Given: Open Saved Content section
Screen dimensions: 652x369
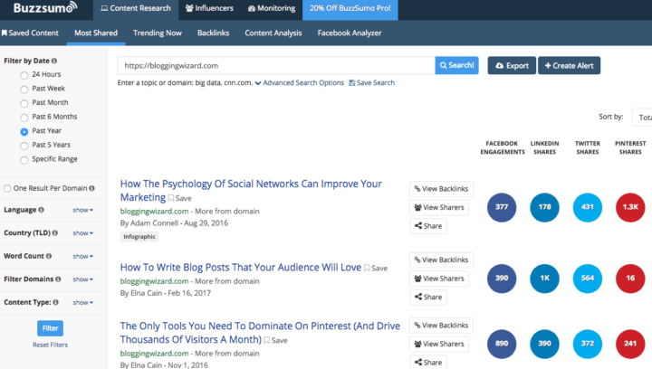Looking at the screenshot, I should coord(30,33).
